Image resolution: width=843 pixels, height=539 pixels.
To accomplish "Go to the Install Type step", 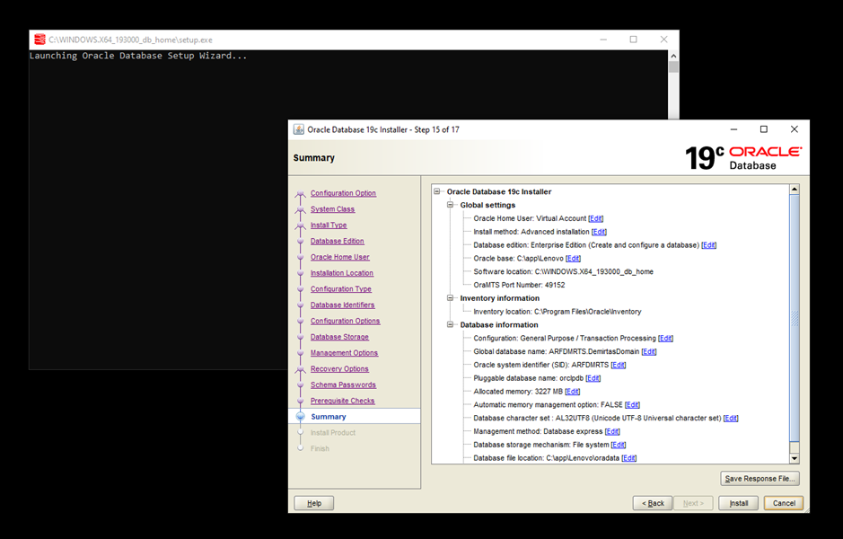I will (329, 225).
